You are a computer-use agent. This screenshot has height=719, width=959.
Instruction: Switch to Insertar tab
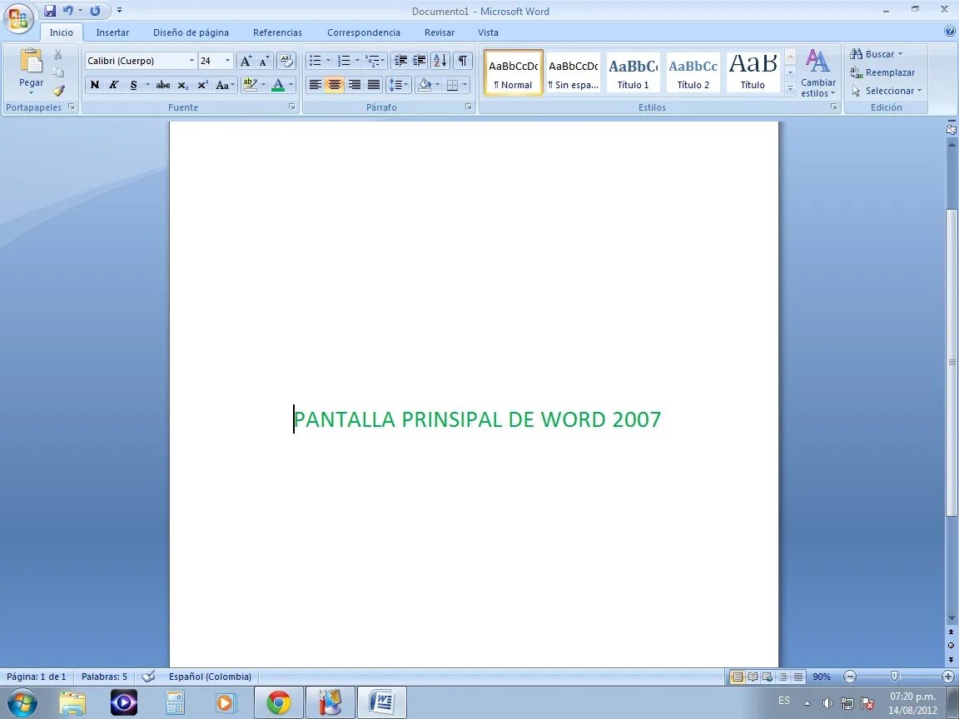tap(112, 32)
